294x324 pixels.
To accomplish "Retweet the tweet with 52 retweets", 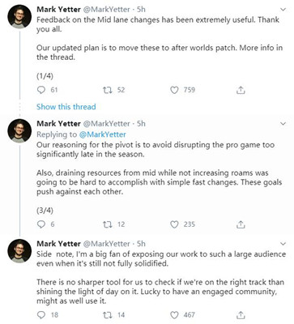I will click(108, 90).
